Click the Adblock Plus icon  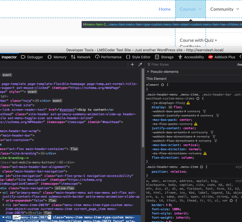211,57
